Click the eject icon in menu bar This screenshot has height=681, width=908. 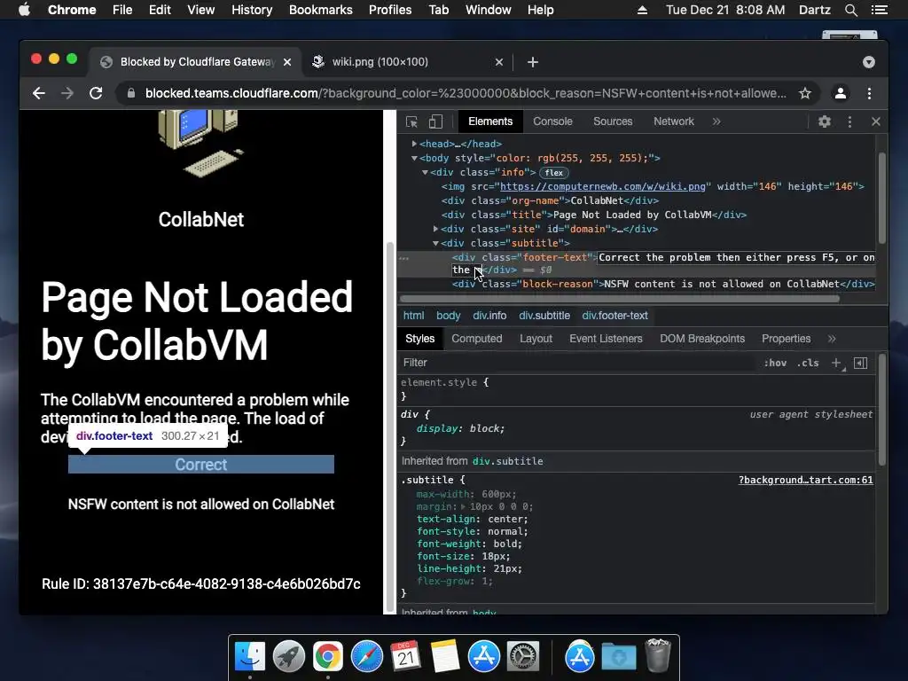pos(642,10)
